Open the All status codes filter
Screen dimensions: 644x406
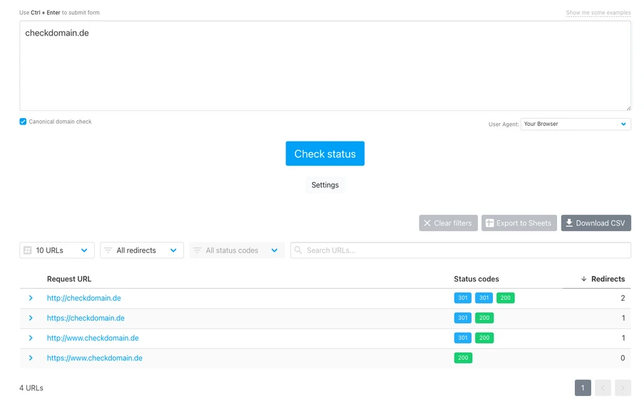(237, 250)
